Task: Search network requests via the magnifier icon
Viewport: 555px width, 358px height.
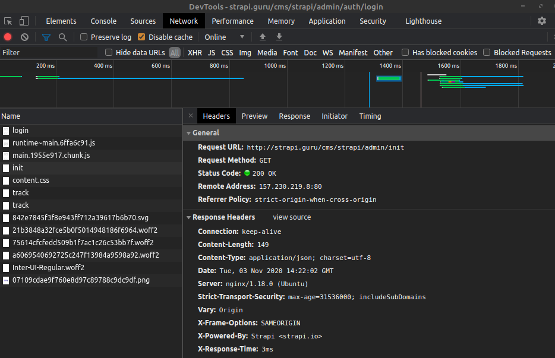Action: (62, 37)
